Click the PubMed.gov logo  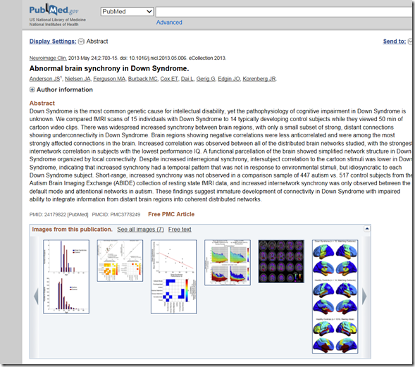click(54, 10)
